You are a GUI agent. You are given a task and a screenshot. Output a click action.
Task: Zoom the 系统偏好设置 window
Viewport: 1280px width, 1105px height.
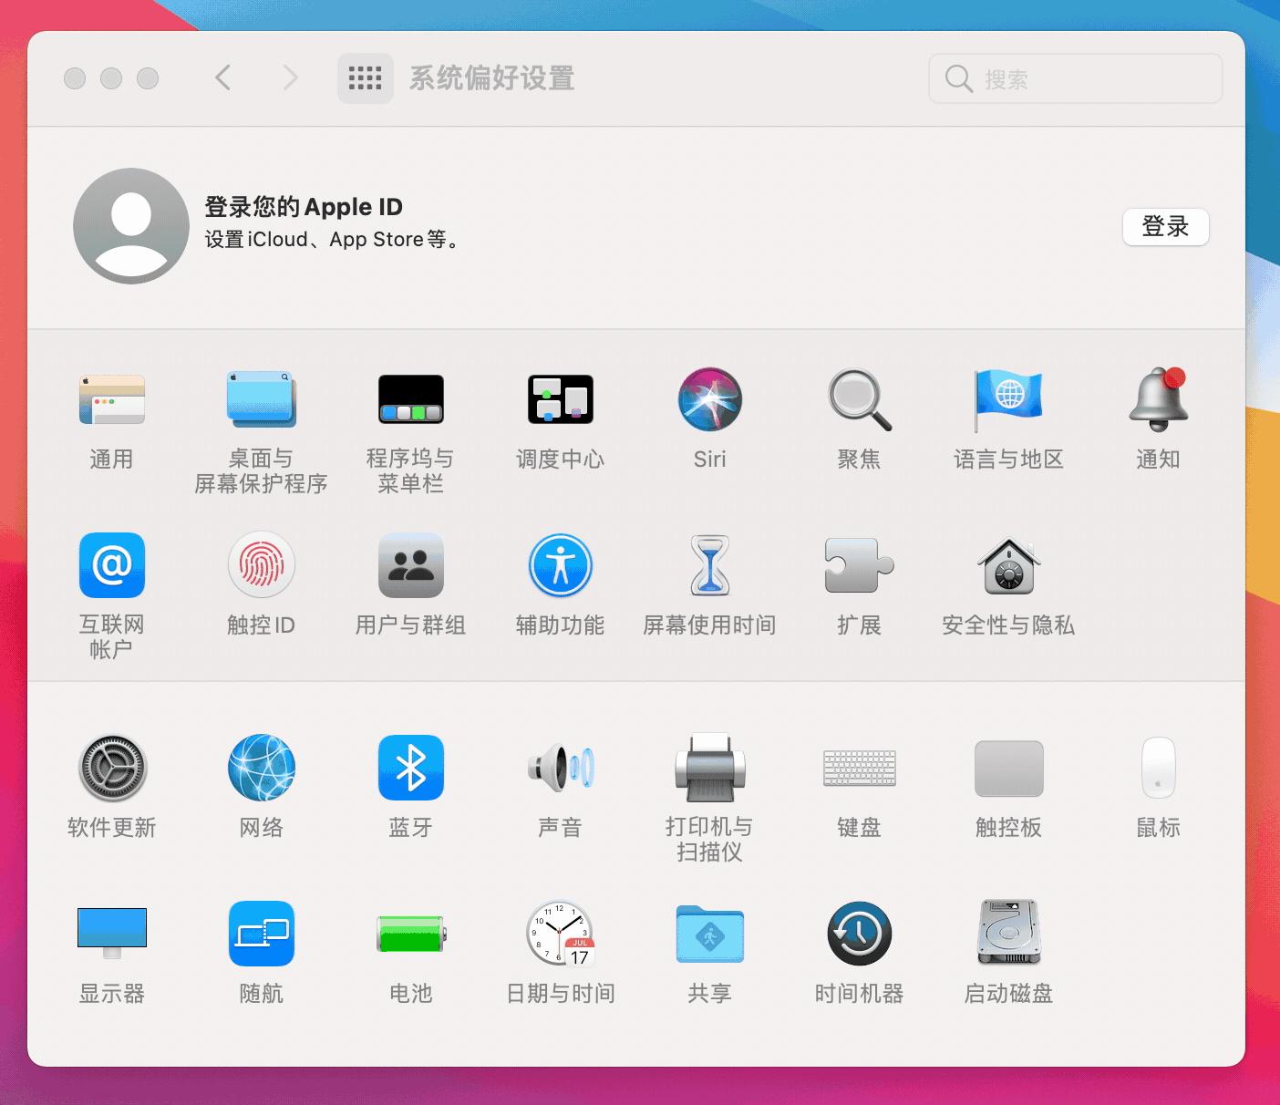[x=148, y=78]
